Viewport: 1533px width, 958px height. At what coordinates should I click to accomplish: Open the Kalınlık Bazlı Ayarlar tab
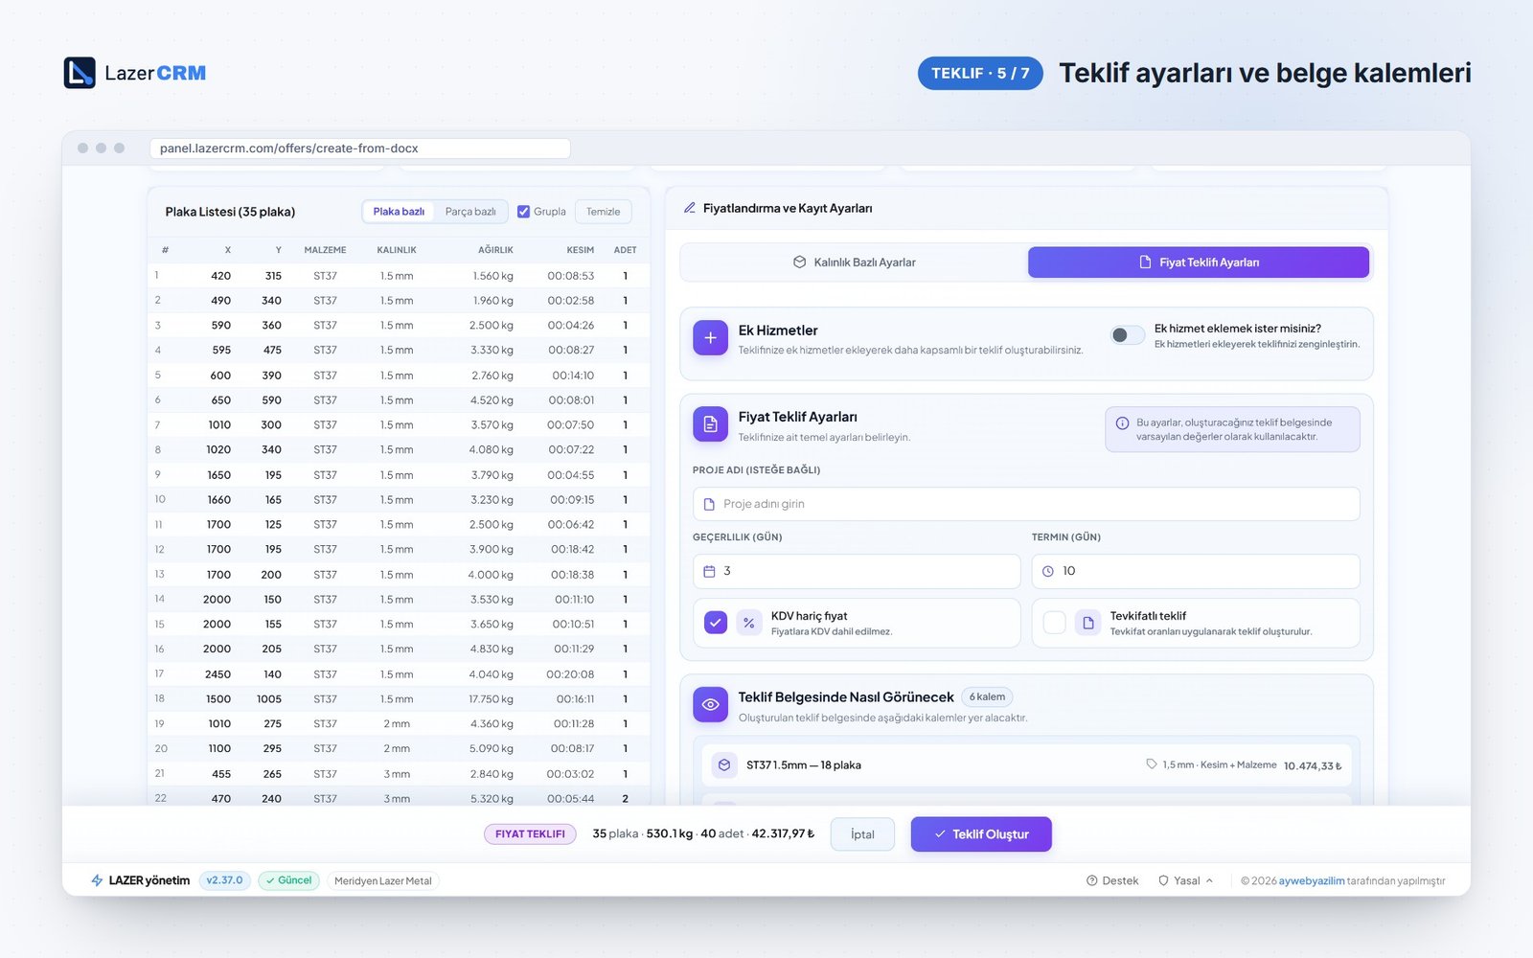point(854,262)
